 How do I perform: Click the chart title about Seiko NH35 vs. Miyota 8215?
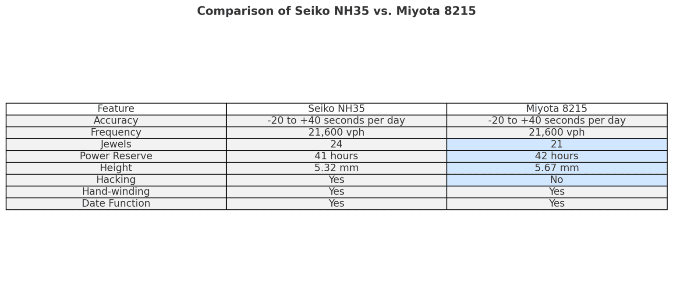pyautogui.click(x=336, y=11)
